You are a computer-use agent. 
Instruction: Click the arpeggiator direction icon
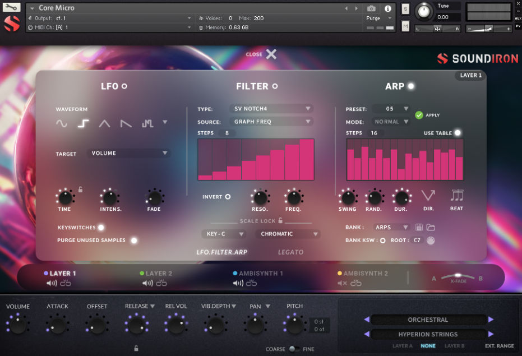tap(428, 196)
